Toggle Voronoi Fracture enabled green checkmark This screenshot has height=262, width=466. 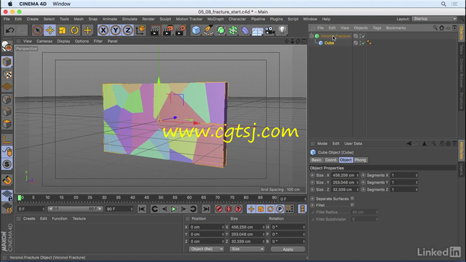point(363,36)
